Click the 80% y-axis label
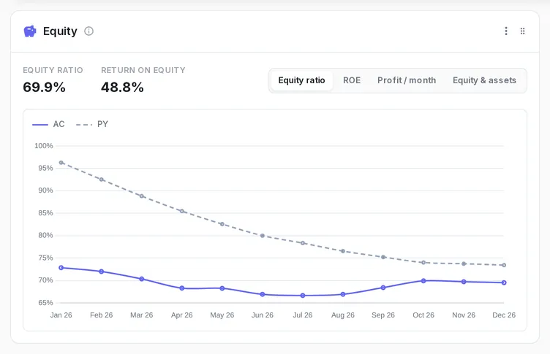Screen dimensions: 550x354 (45, 235)
